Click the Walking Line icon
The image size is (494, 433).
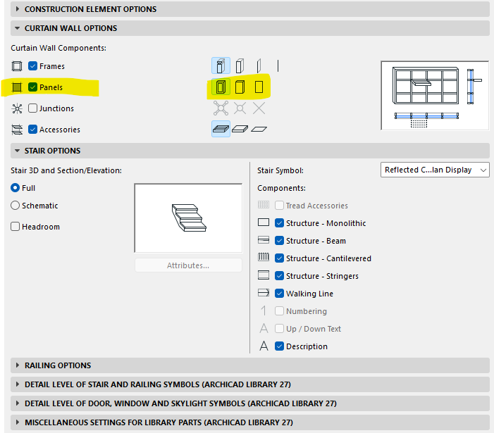(x=264, y=293)
